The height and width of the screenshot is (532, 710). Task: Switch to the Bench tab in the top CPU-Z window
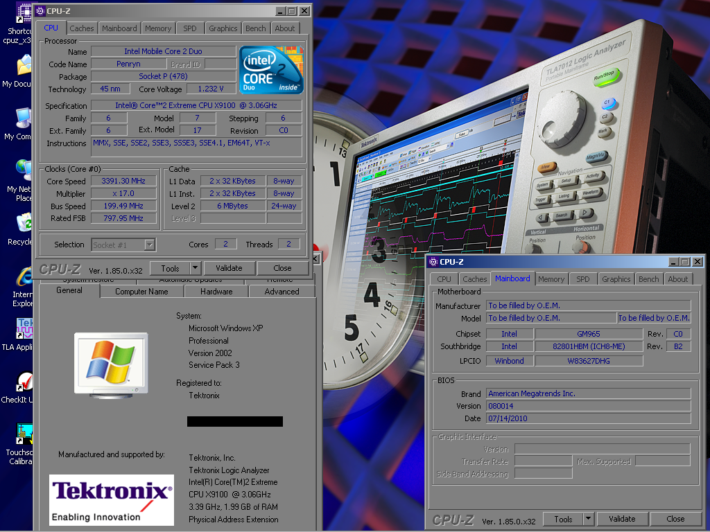pyautogui.click(x=256, y=28)
